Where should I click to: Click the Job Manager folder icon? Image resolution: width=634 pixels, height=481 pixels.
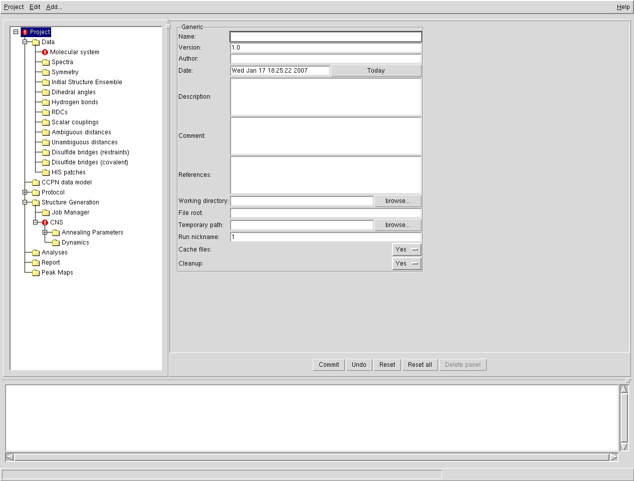tap(46, 212)
